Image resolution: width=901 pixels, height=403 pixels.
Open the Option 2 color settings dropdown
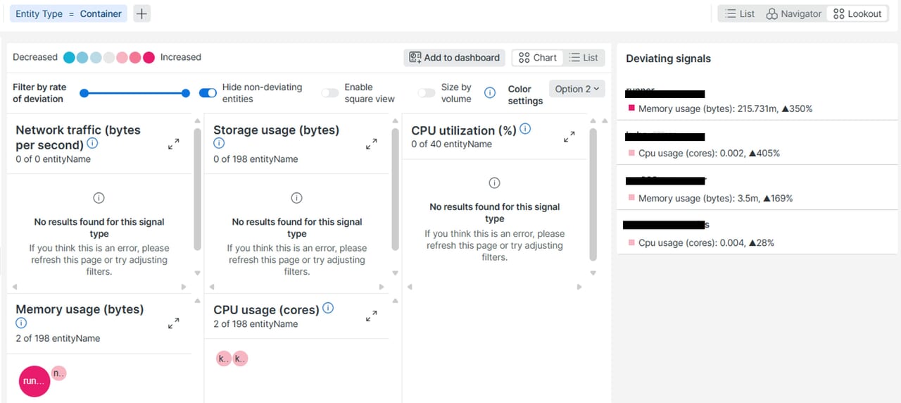click(x=576, y=89)
